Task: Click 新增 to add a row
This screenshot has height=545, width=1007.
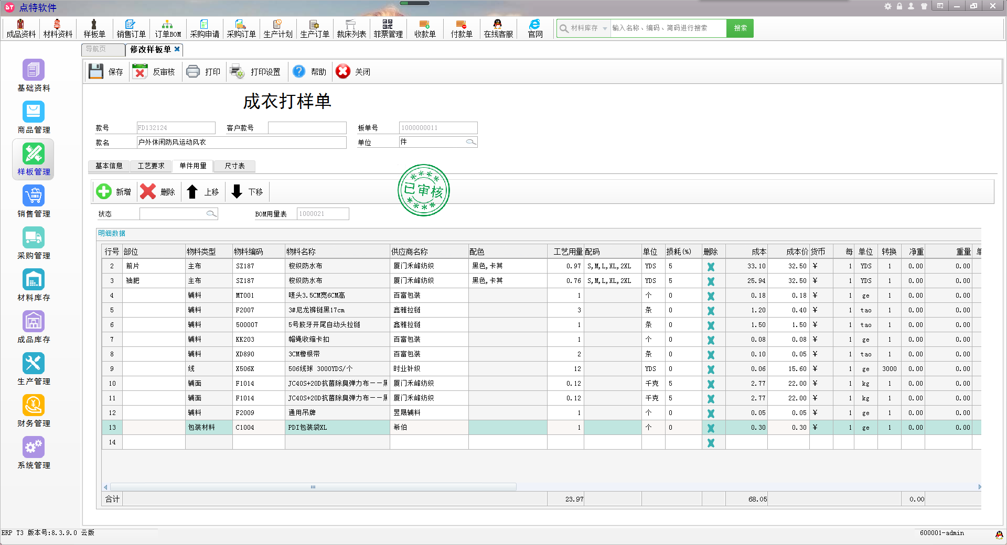Action: (114, 191)
